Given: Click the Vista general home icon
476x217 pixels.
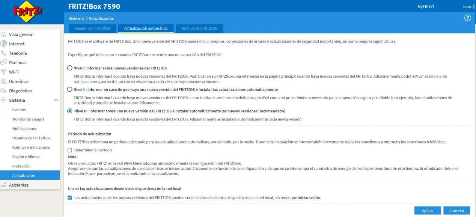Looking at the screenshot, I should [x=4, y=34].
